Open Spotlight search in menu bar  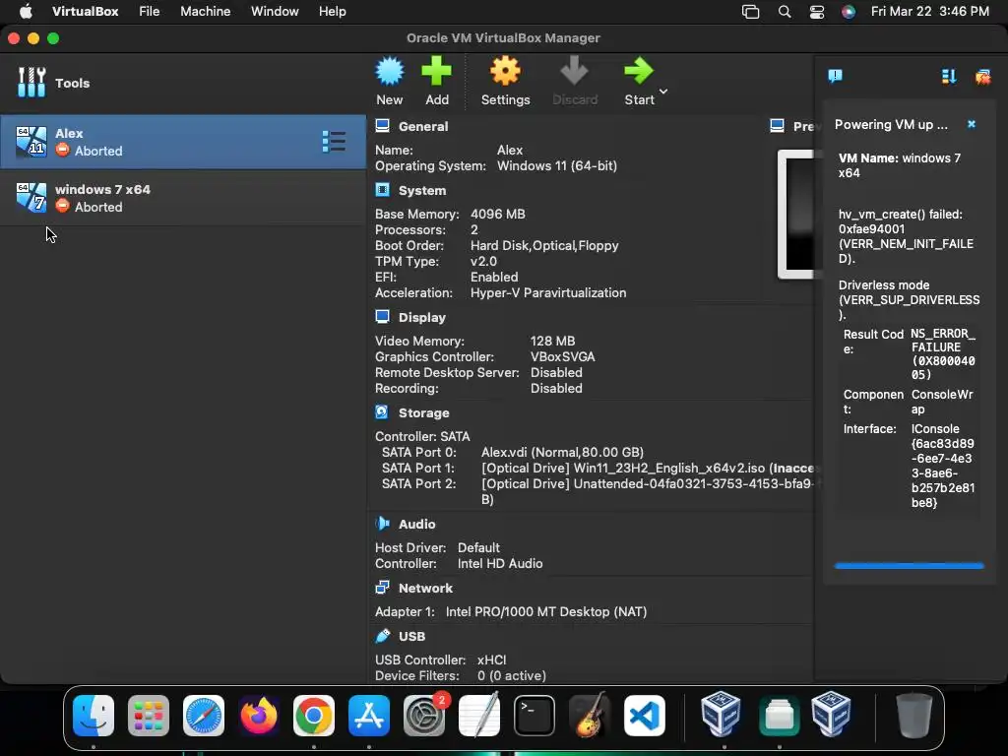coord(785,12)
